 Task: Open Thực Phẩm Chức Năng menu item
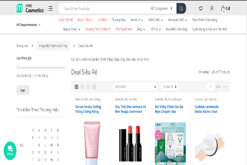click(x=205, y=20)
